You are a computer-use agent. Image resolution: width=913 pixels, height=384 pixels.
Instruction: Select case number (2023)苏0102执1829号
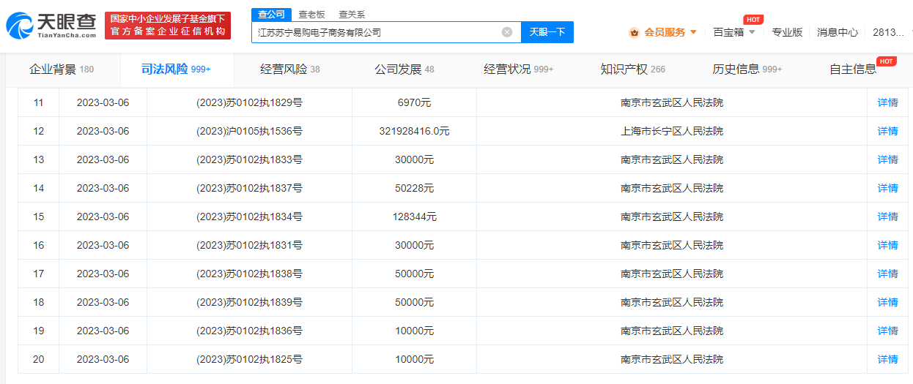[249, 102]
